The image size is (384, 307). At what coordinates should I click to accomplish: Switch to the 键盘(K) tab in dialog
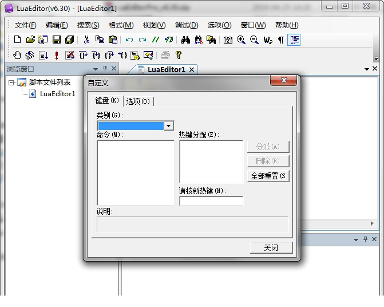[107, 100]
